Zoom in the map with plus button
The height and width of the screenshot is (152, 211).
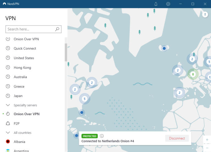point(207,140)
